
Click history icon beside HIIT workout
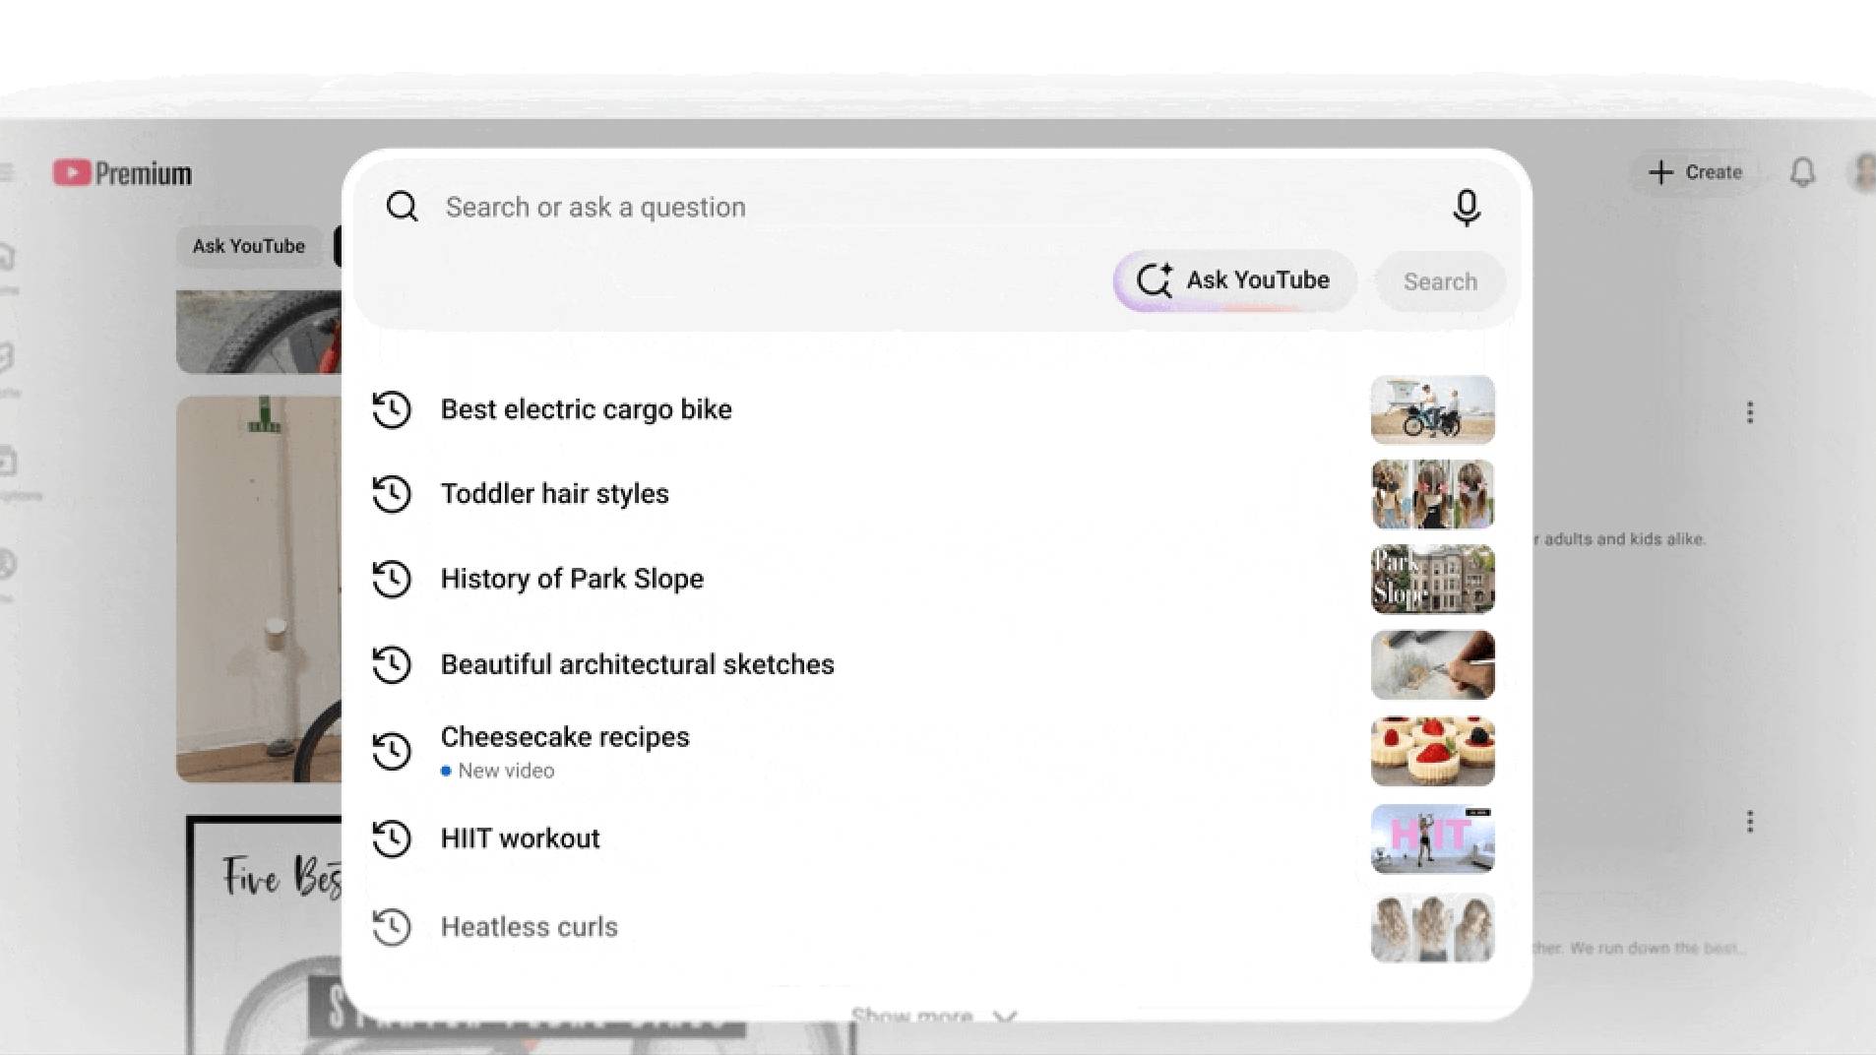(391, 838)
